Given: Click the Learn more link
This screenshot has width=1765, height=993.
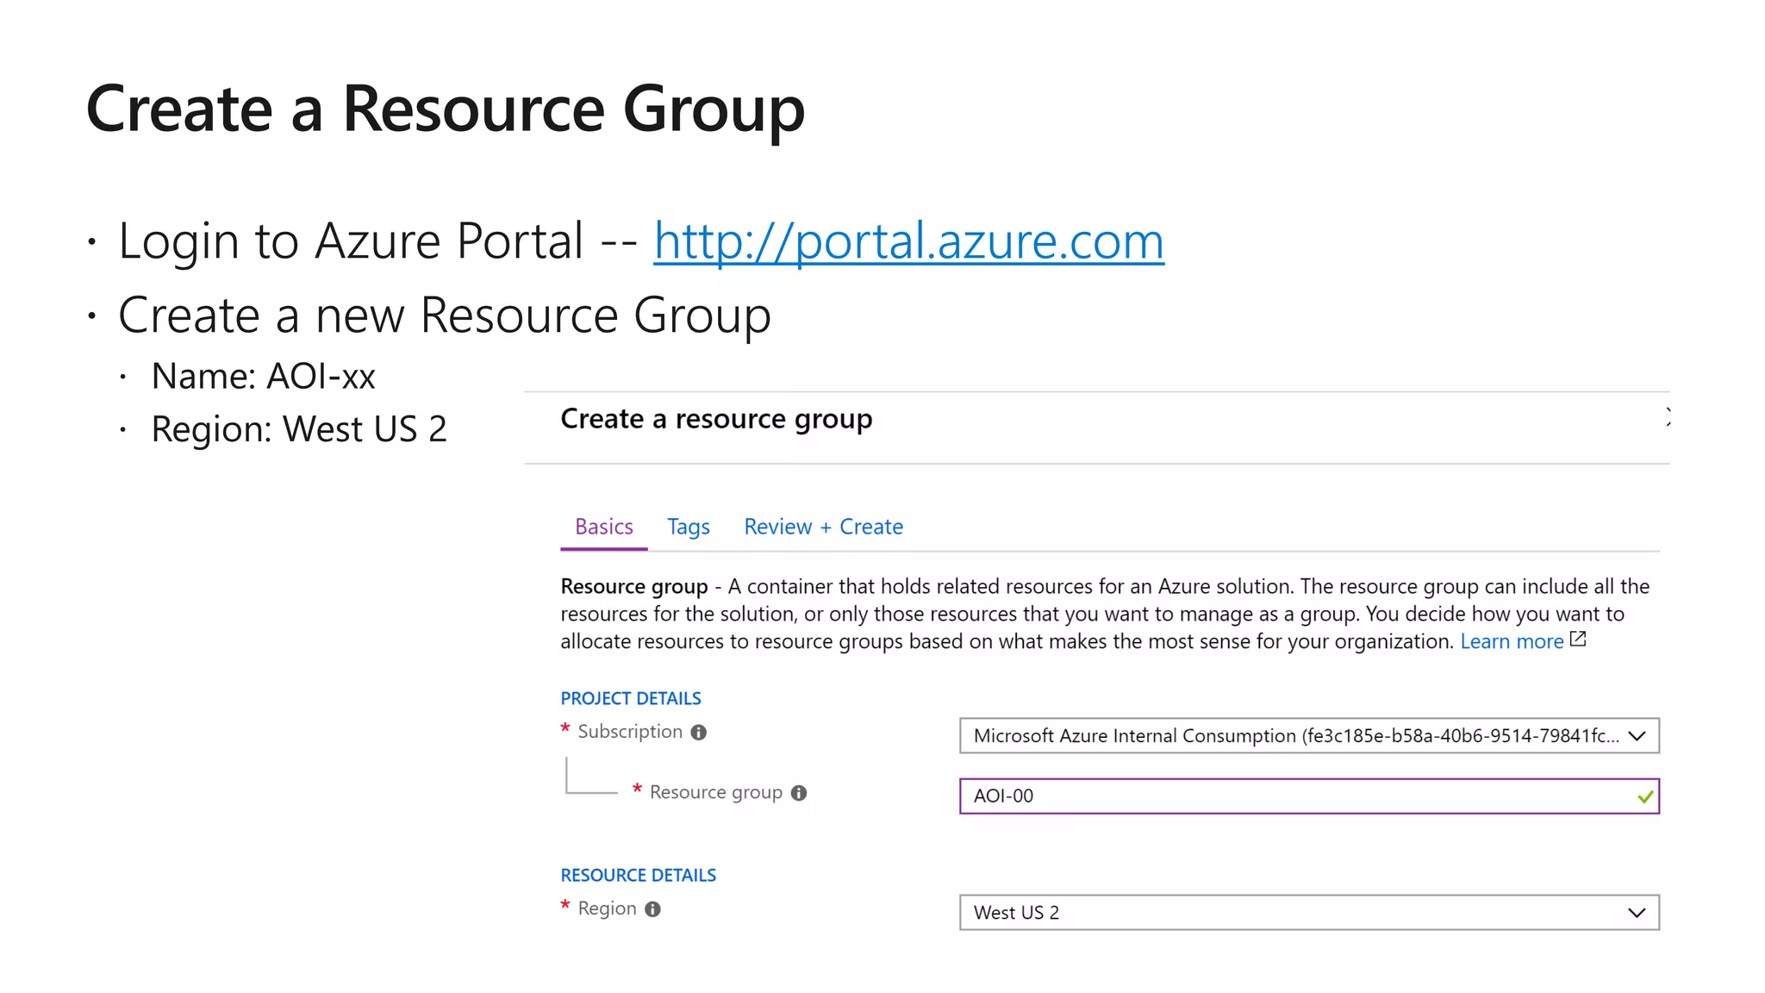Looking at the screenshot, I should [x=1512, y=641].
